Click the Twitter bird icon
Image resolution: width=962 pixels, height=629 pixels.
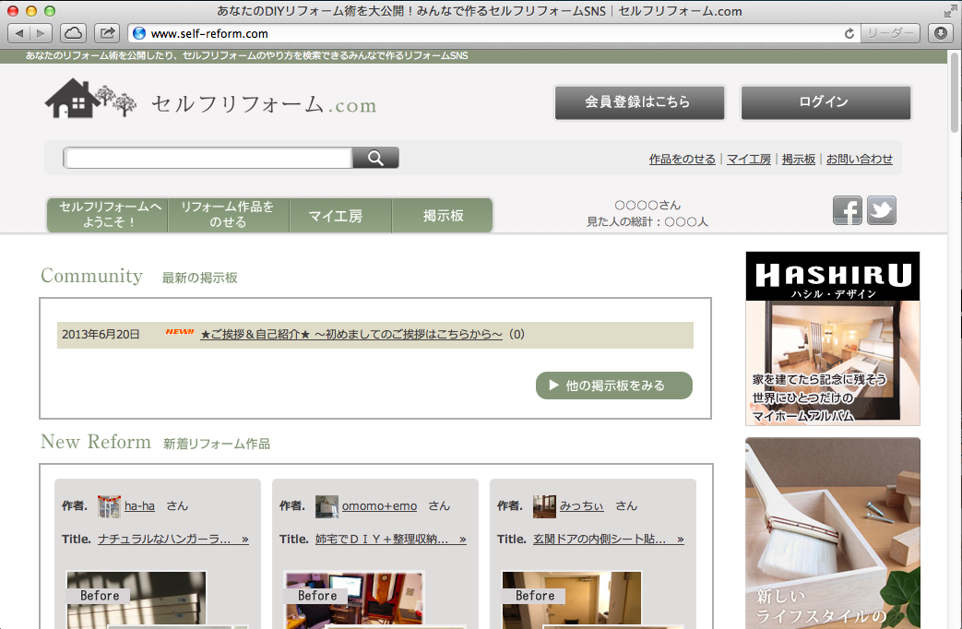(881, 210)
